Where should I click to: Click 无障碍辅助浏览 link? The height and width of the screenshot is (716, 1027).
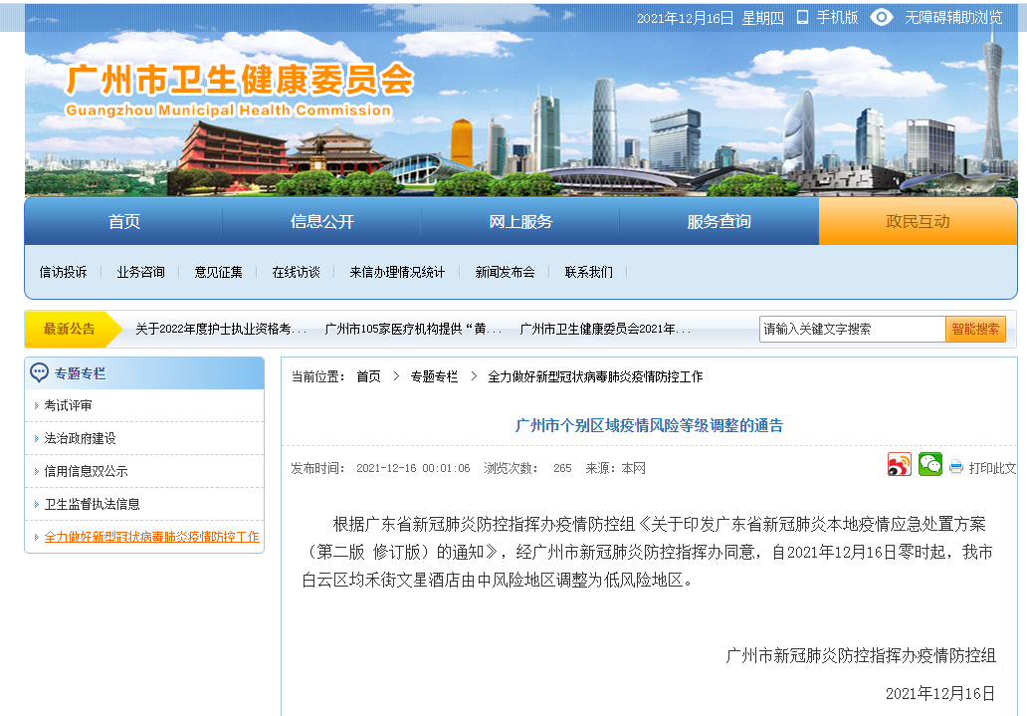[x=953, y=18]
